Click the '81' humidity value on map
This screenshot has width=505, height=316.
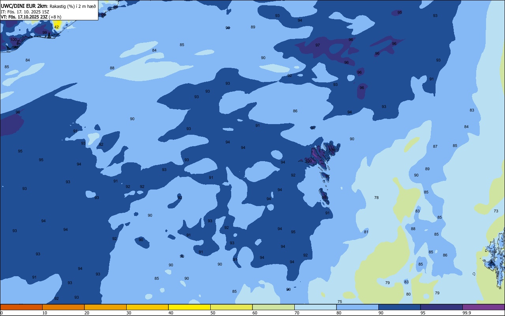click(x=366, y=232)
